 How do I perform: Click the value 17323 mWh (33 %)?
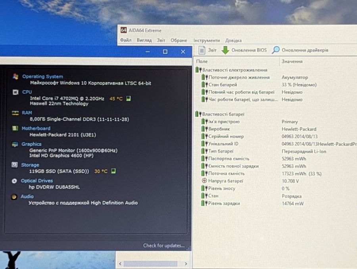(x=302, y=174)
